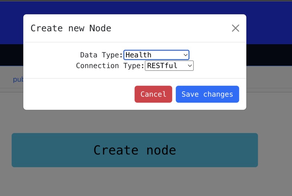Open the Connection Type dropdown showing RESTful
Viewport: 292px width, 196px height.
(x=169, y=66)
